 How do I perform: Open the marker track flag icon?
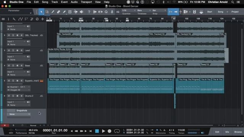(26, 19)
